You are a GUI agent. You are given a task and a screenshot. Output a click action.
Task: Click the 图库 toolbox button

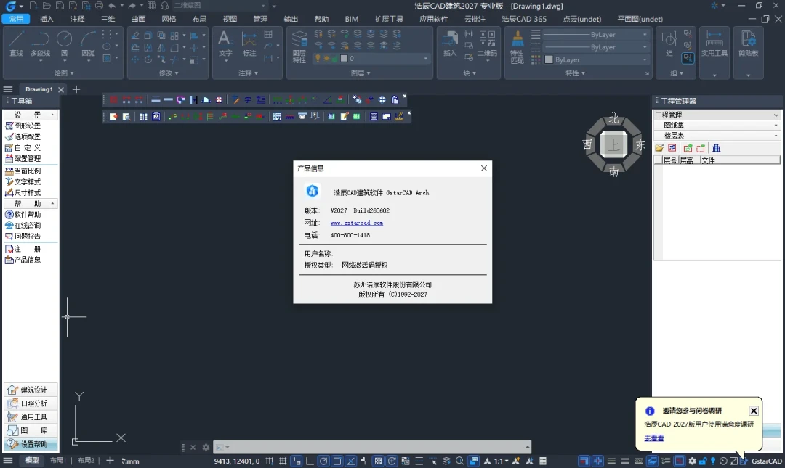31,430
